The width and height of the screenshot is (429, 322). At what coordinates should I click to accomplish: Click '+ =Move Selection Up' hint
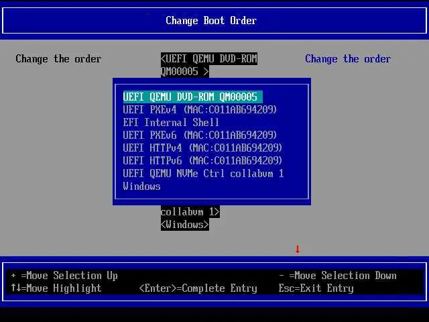click(x=64, y=276)
